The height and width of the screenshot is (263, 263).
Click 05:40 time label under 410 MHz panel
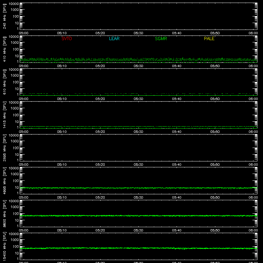[177, 66]
